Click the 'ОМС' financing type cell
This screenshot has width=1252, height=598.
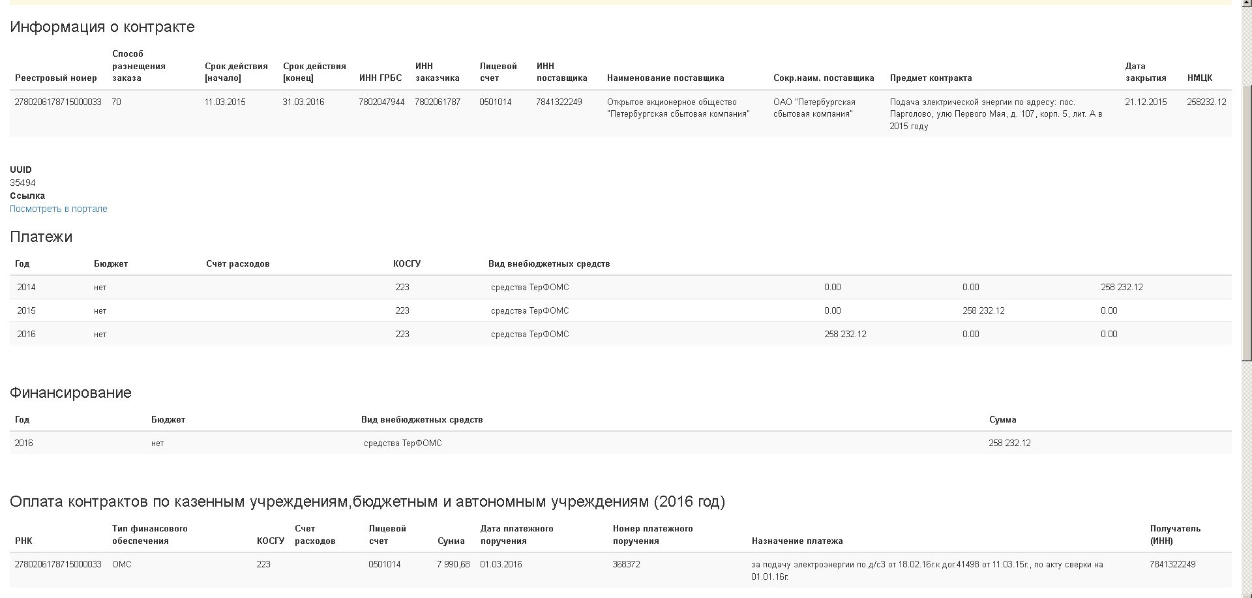point(122,564)
